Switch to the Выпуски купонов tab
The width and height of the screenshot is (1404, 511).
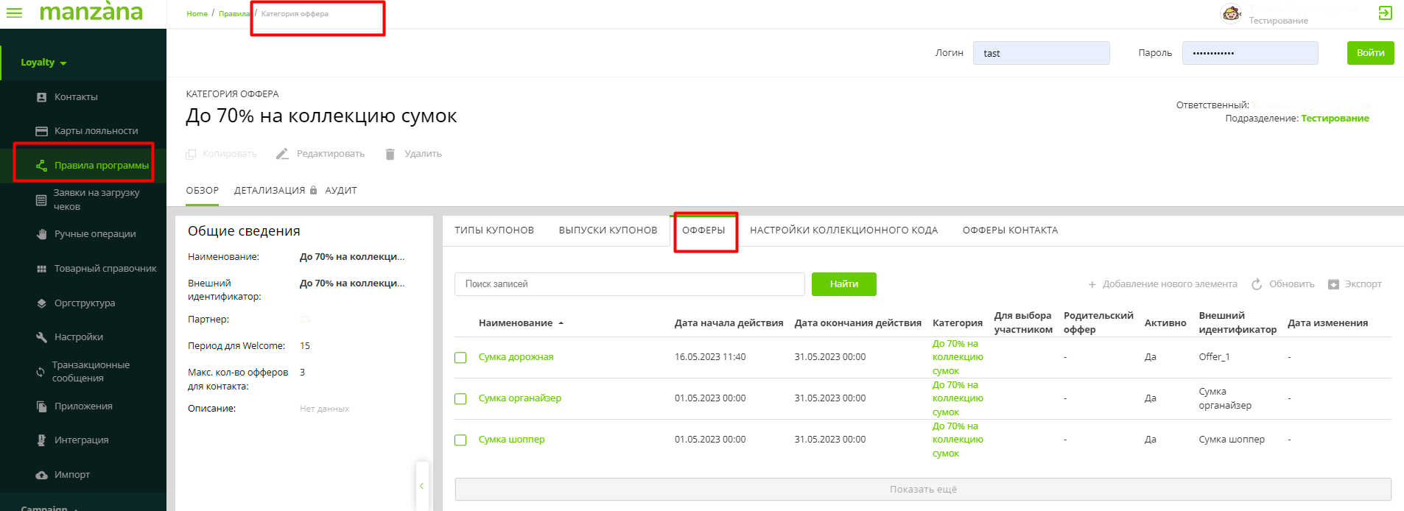tap(608, 230)
